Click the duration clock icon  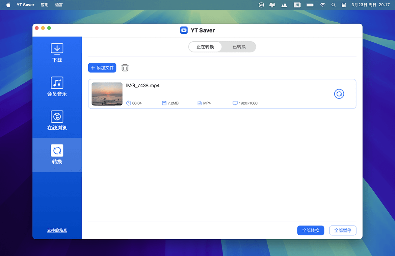pyautogui.click(x=129, y=103)
